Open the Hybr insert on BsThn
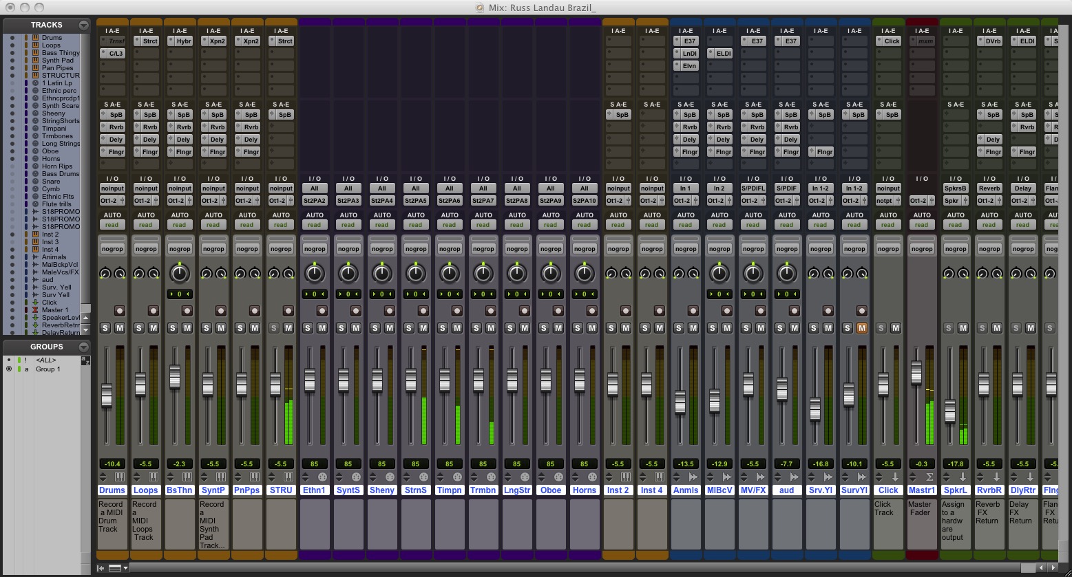Screen dimensions: 1072x577 pos(180,41)
